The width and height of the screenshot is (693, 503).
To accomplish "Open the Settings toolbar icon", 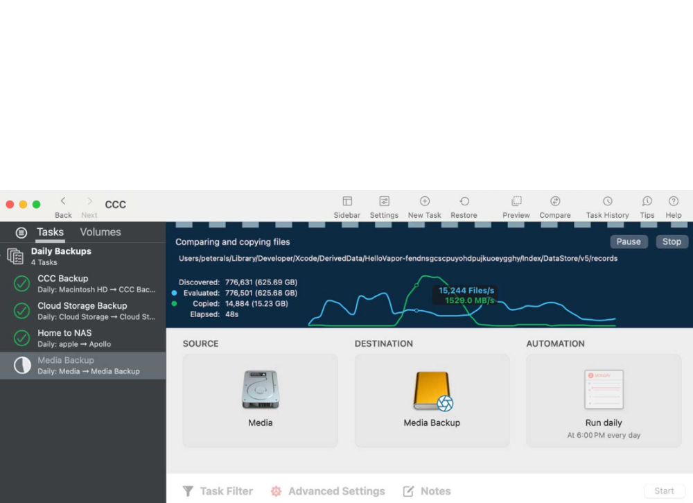I will [x=384, y=201].
